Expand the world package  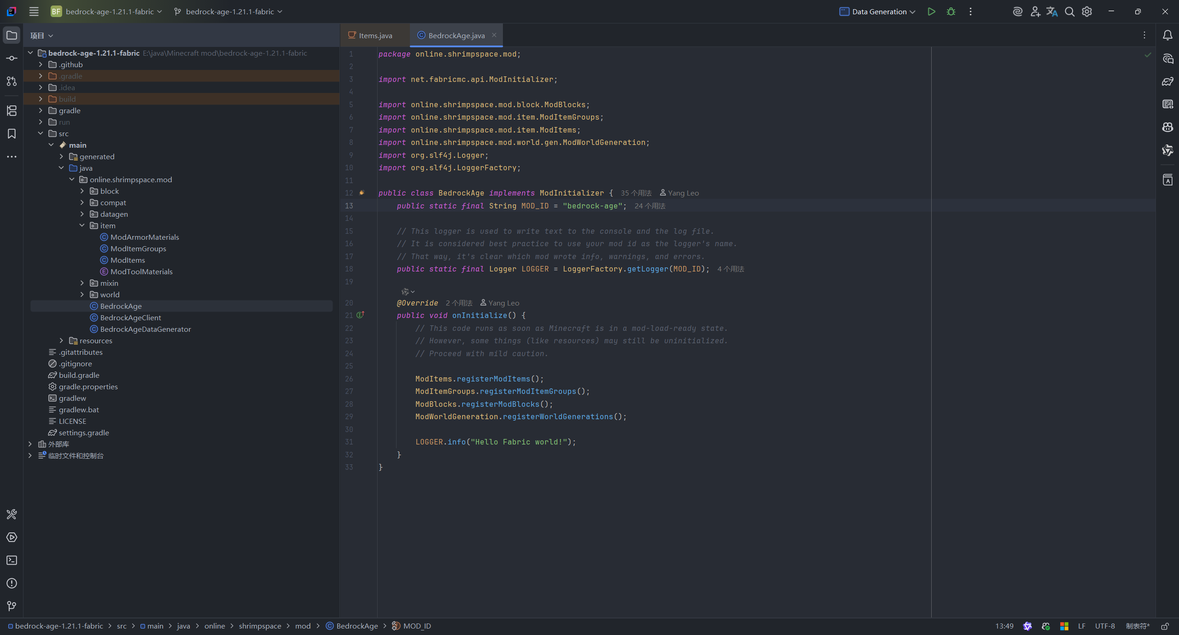pyautogui.click(x=82, y=294)
